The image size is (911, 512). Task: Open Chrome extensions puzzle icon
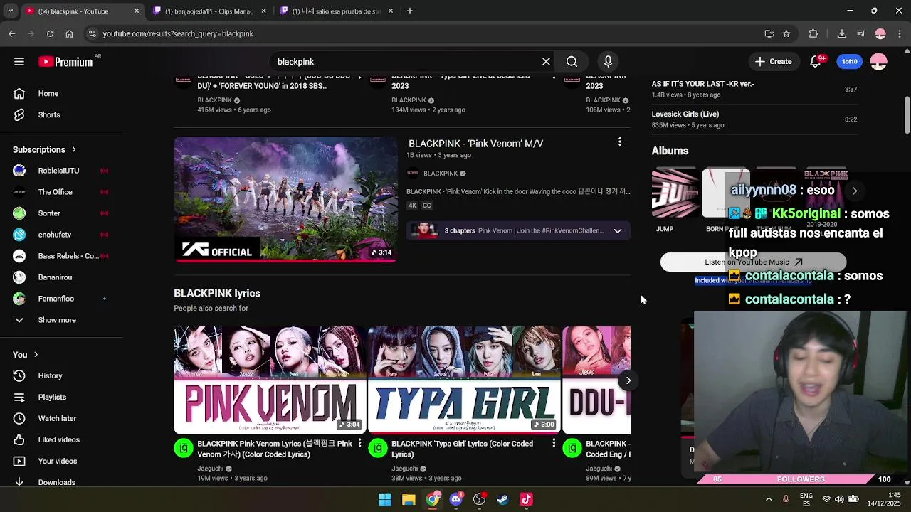[813, 33]
